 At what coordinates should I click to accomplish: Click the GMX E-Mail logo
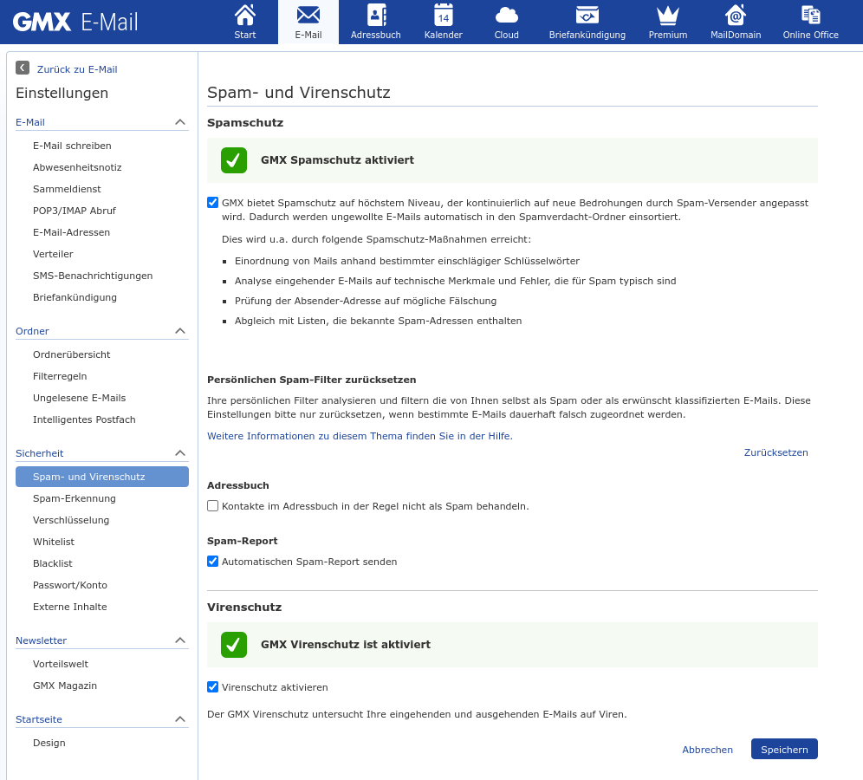[75, 22]
